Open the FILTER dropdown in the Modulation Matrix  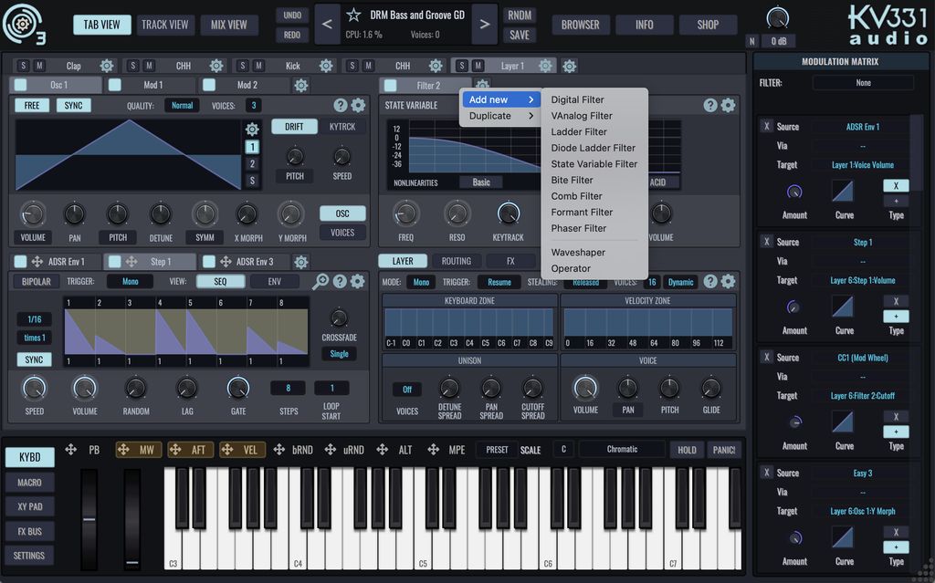pyautogui.click(x=863, y=82)
